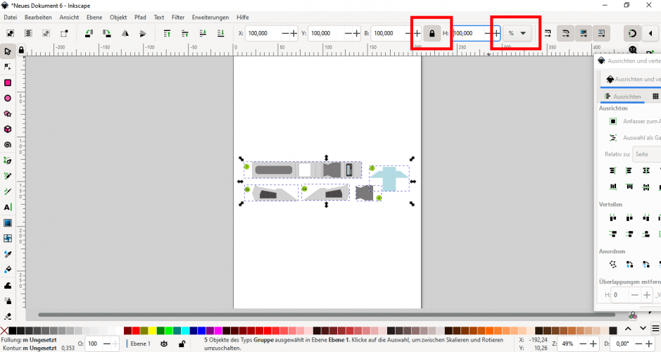Image resolution: width=661 pixels, height=352 pixels.
Task: Click the select all objects icon
Action: [11, 33]
